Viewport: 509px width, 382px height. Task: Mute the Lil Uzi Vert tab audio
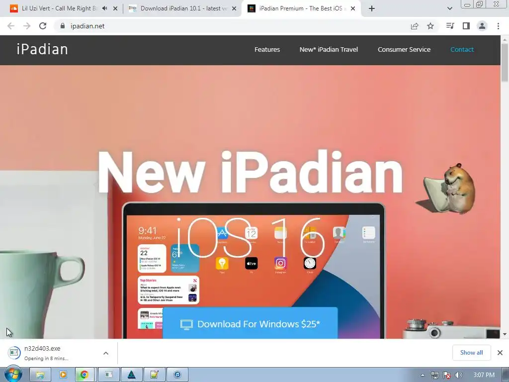pyautogui.click(x=104, y=8)
